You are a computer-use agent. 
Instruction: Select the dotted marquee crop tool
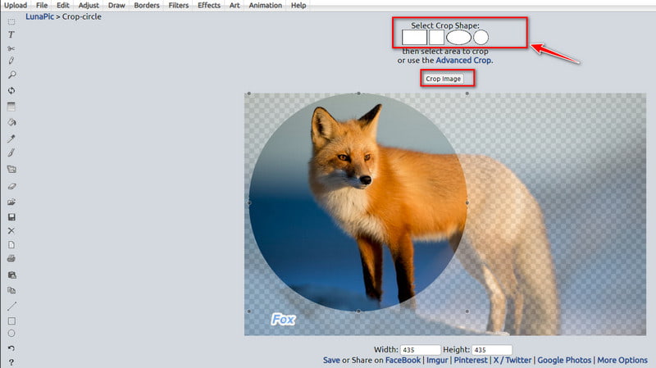(11, 21)
